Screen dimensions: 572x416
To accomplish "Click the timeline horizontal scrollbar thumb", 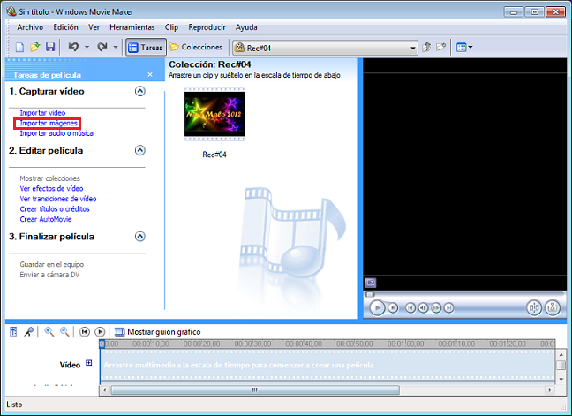I will (255, 390).
